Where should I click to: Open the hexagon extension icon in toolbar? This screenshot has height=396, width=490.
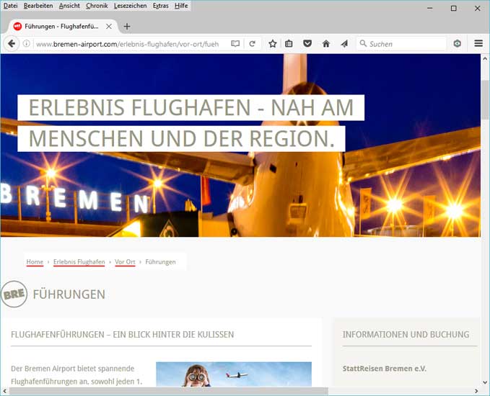(458, 44)
